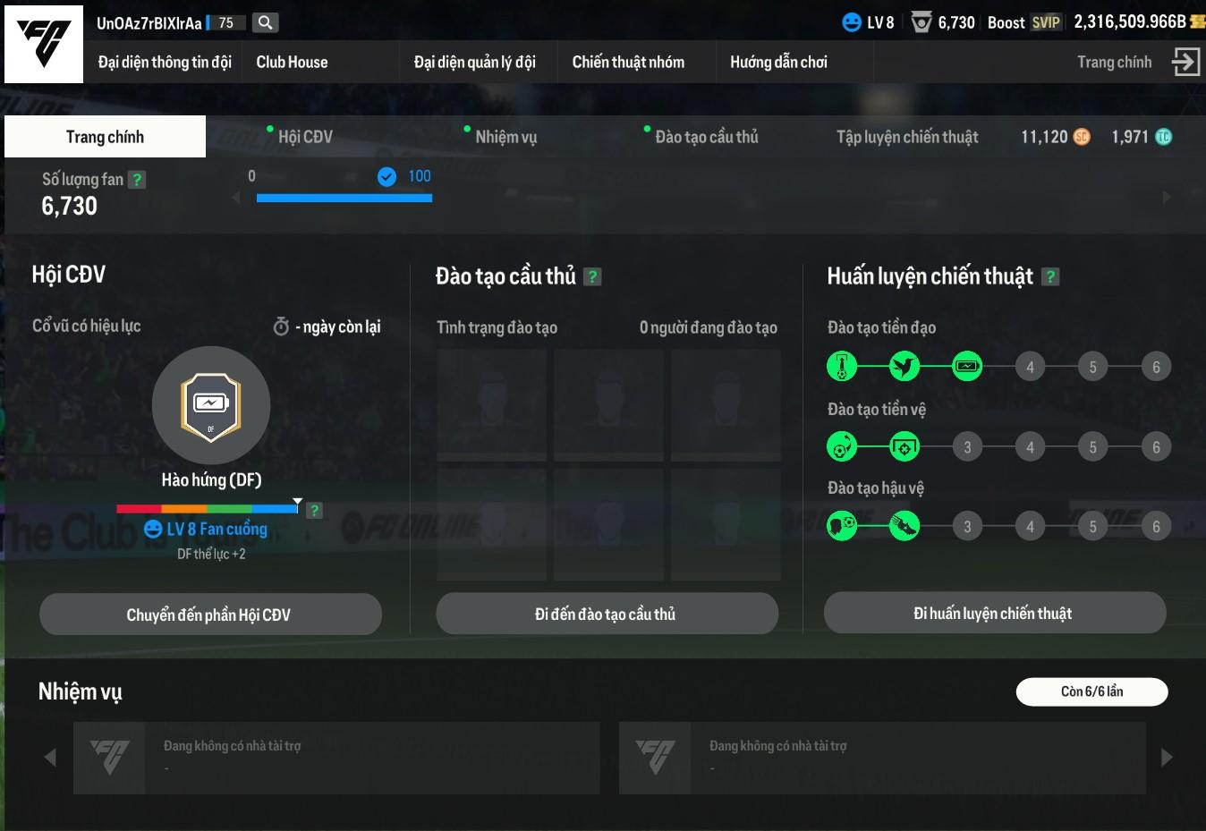1206x831 pixels.
Task: Click the DF thể lực +2 bonus text
Action: 211,554
